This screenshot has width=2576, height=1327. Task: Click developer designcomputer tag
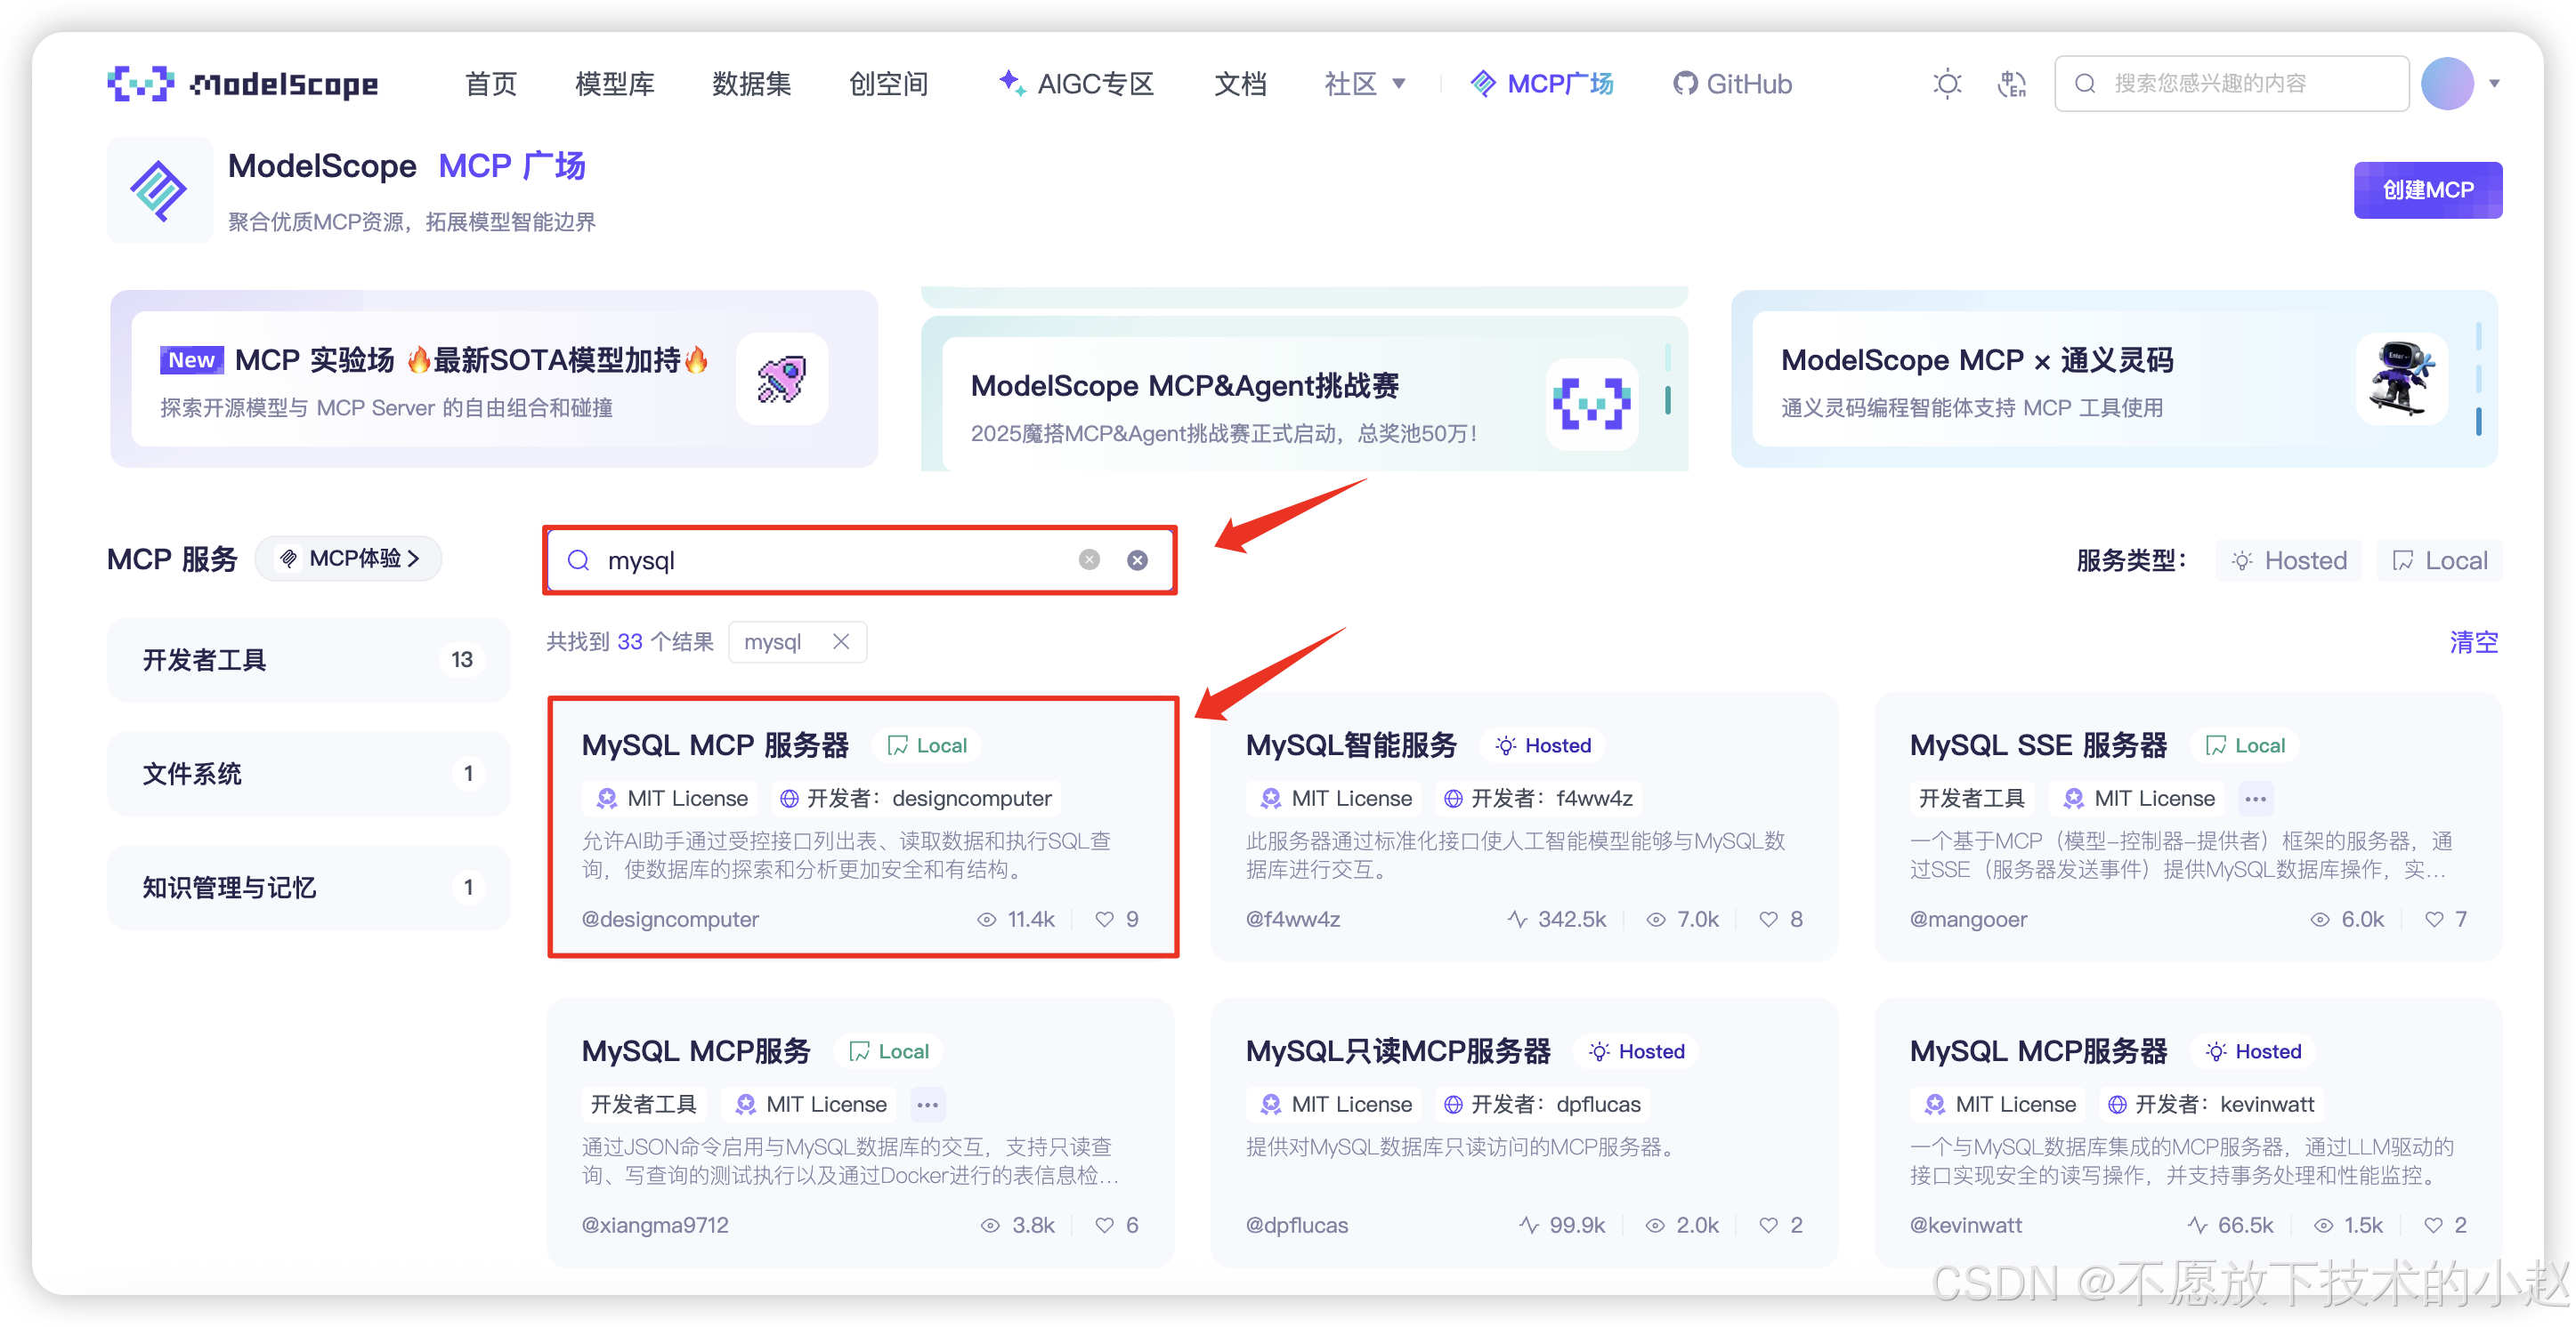915,799
